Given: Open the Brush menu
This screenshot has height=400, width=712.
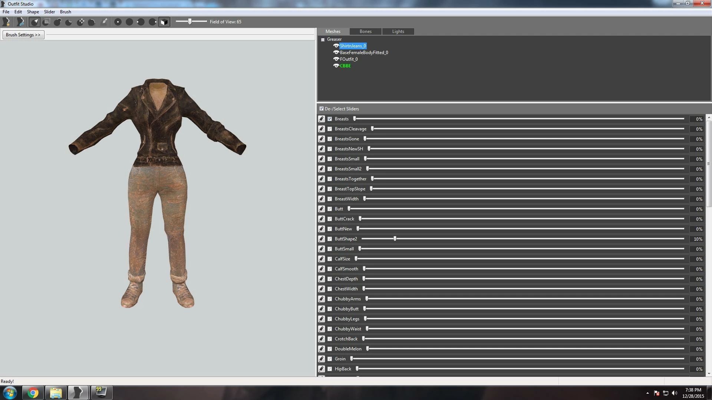Looking at the screenshot, I should pyautogui.click(x=66, y=12).
